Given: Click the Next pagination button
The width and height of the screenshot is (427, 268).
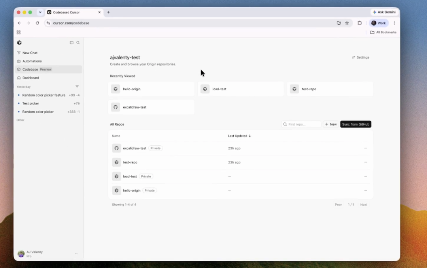Looking at the screenshot, I should point(364,205).
